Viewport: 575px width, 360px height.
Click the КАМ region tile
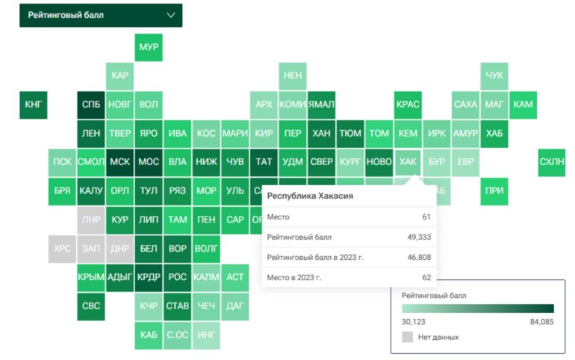click(523, 105)
